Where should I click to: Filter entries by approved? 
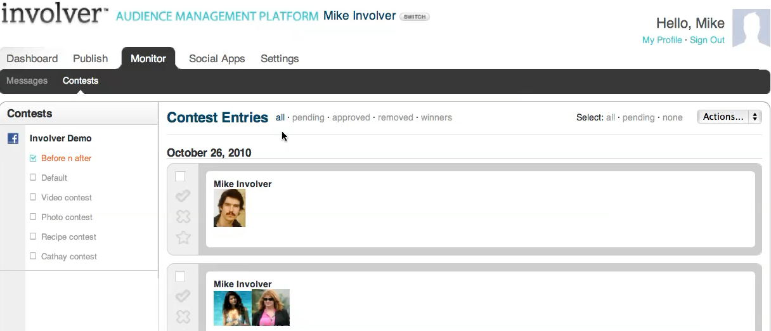[351, 117]
